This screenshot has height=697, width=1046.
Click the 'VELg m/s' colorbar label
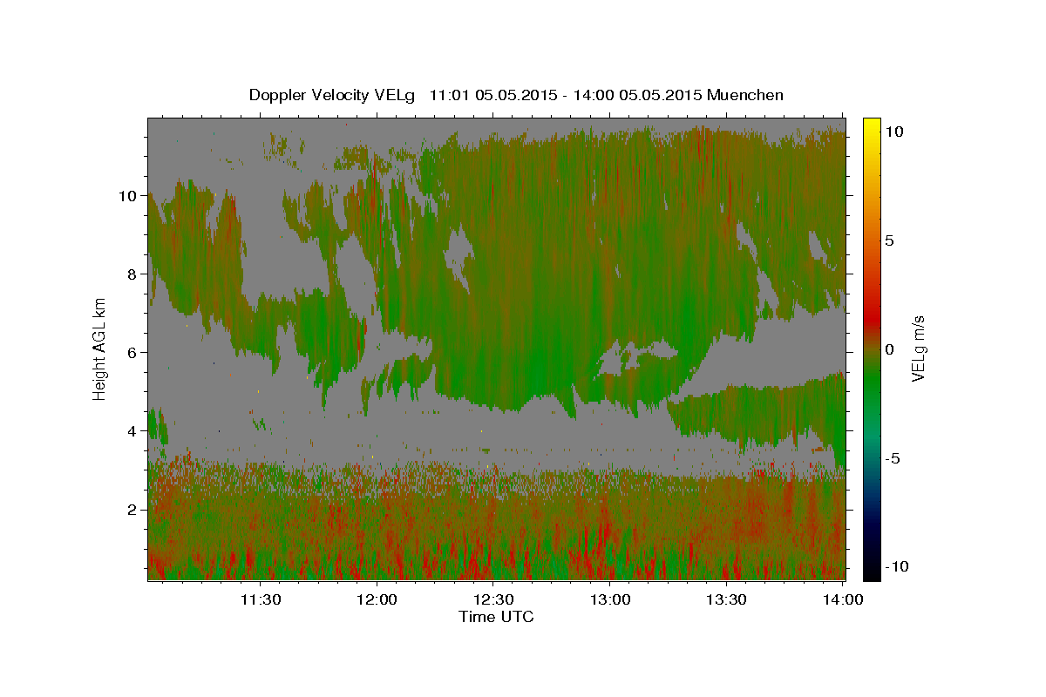point(918,348)
